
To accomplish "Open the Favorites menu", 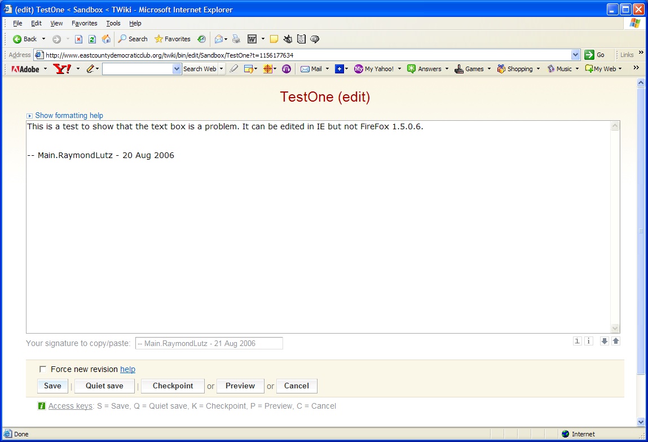I will [84, 23].
